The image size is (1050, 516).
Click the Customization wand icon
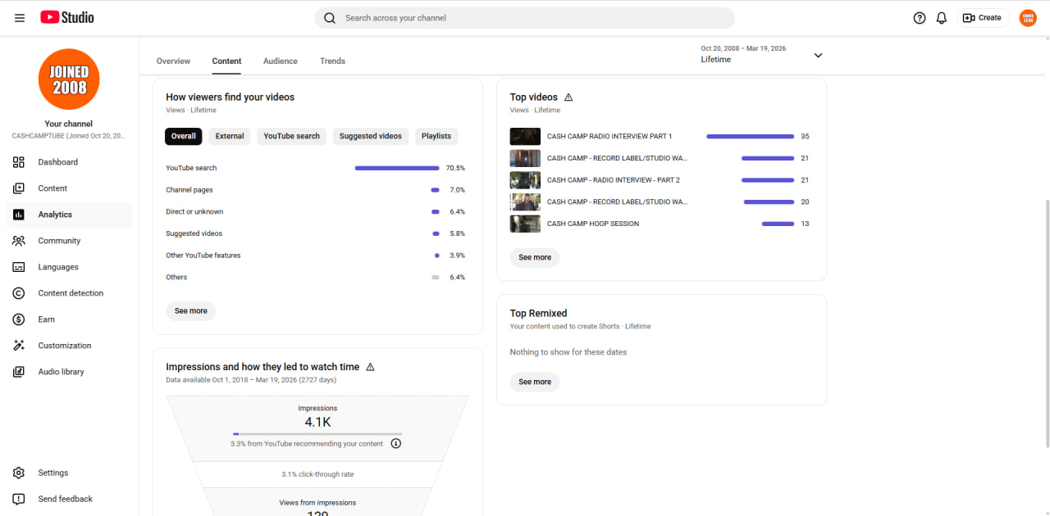[x=19, y=346]
